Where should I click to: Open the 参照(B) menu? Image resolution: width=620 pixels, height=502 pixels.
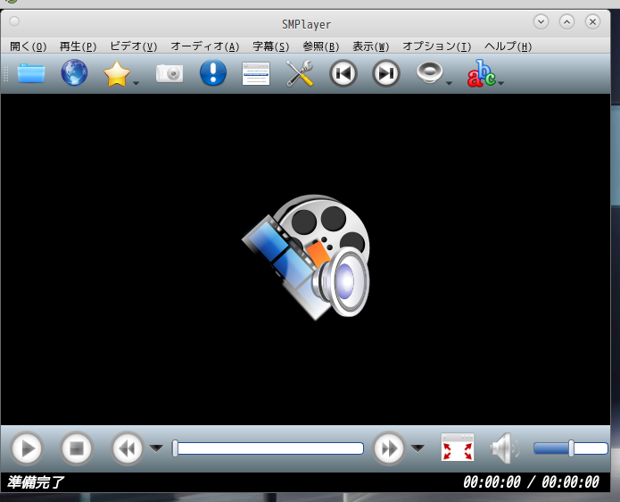[320, 46]
